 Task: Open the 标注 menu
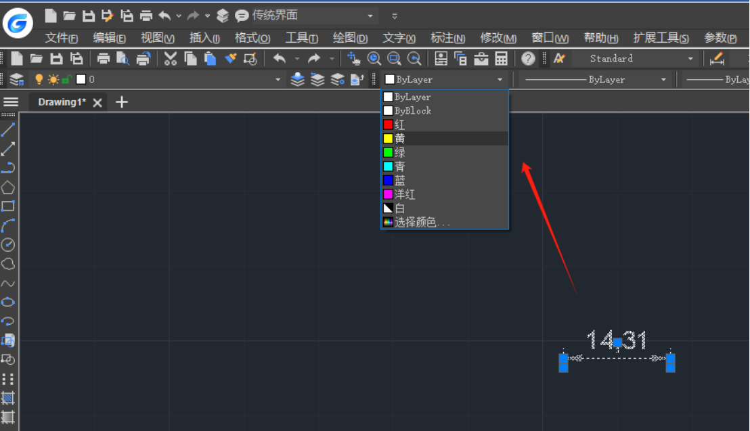pyautogui.click(x=447, y=38)
